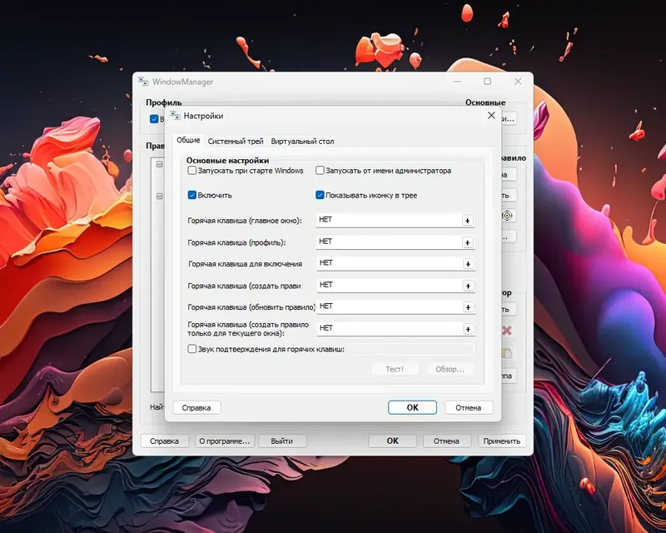Click 'Выйти' in the WindowManager window
Image resolution: width=666 pixels, height=533 pixels.
pos(281,441)
